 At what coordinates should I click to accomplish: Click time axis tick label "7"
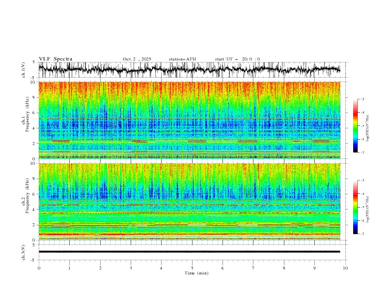coord(253,268)
